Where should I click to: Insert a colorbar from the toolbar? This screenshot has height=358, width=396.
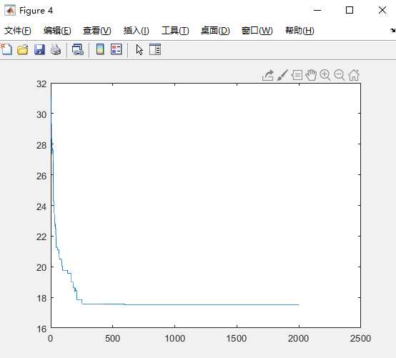point(100,49)
